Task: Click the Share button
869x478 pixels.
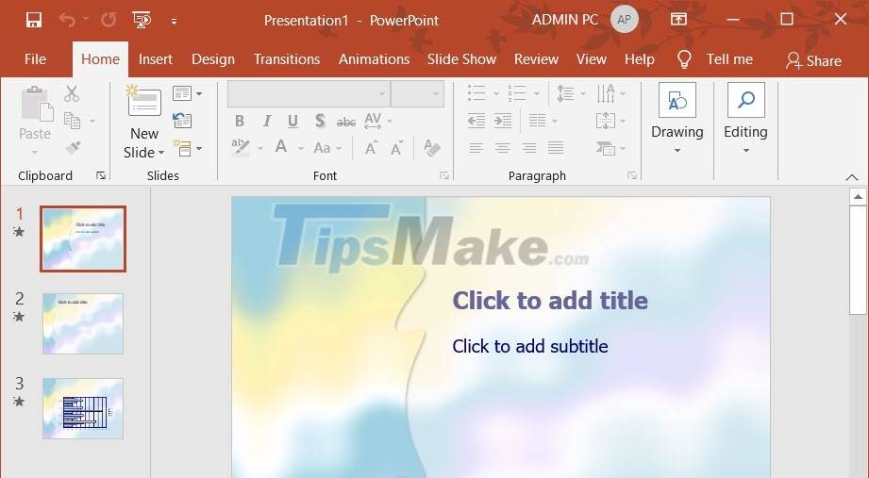Action: tap(813, 60)
